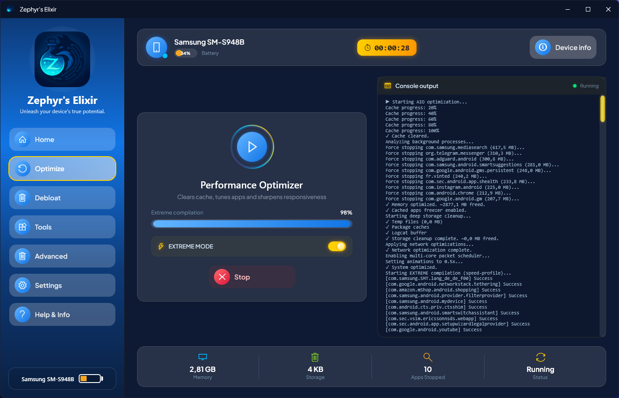Click the 98% progress value
This screenshot has height=398, width=619.
tap(346, 213)
